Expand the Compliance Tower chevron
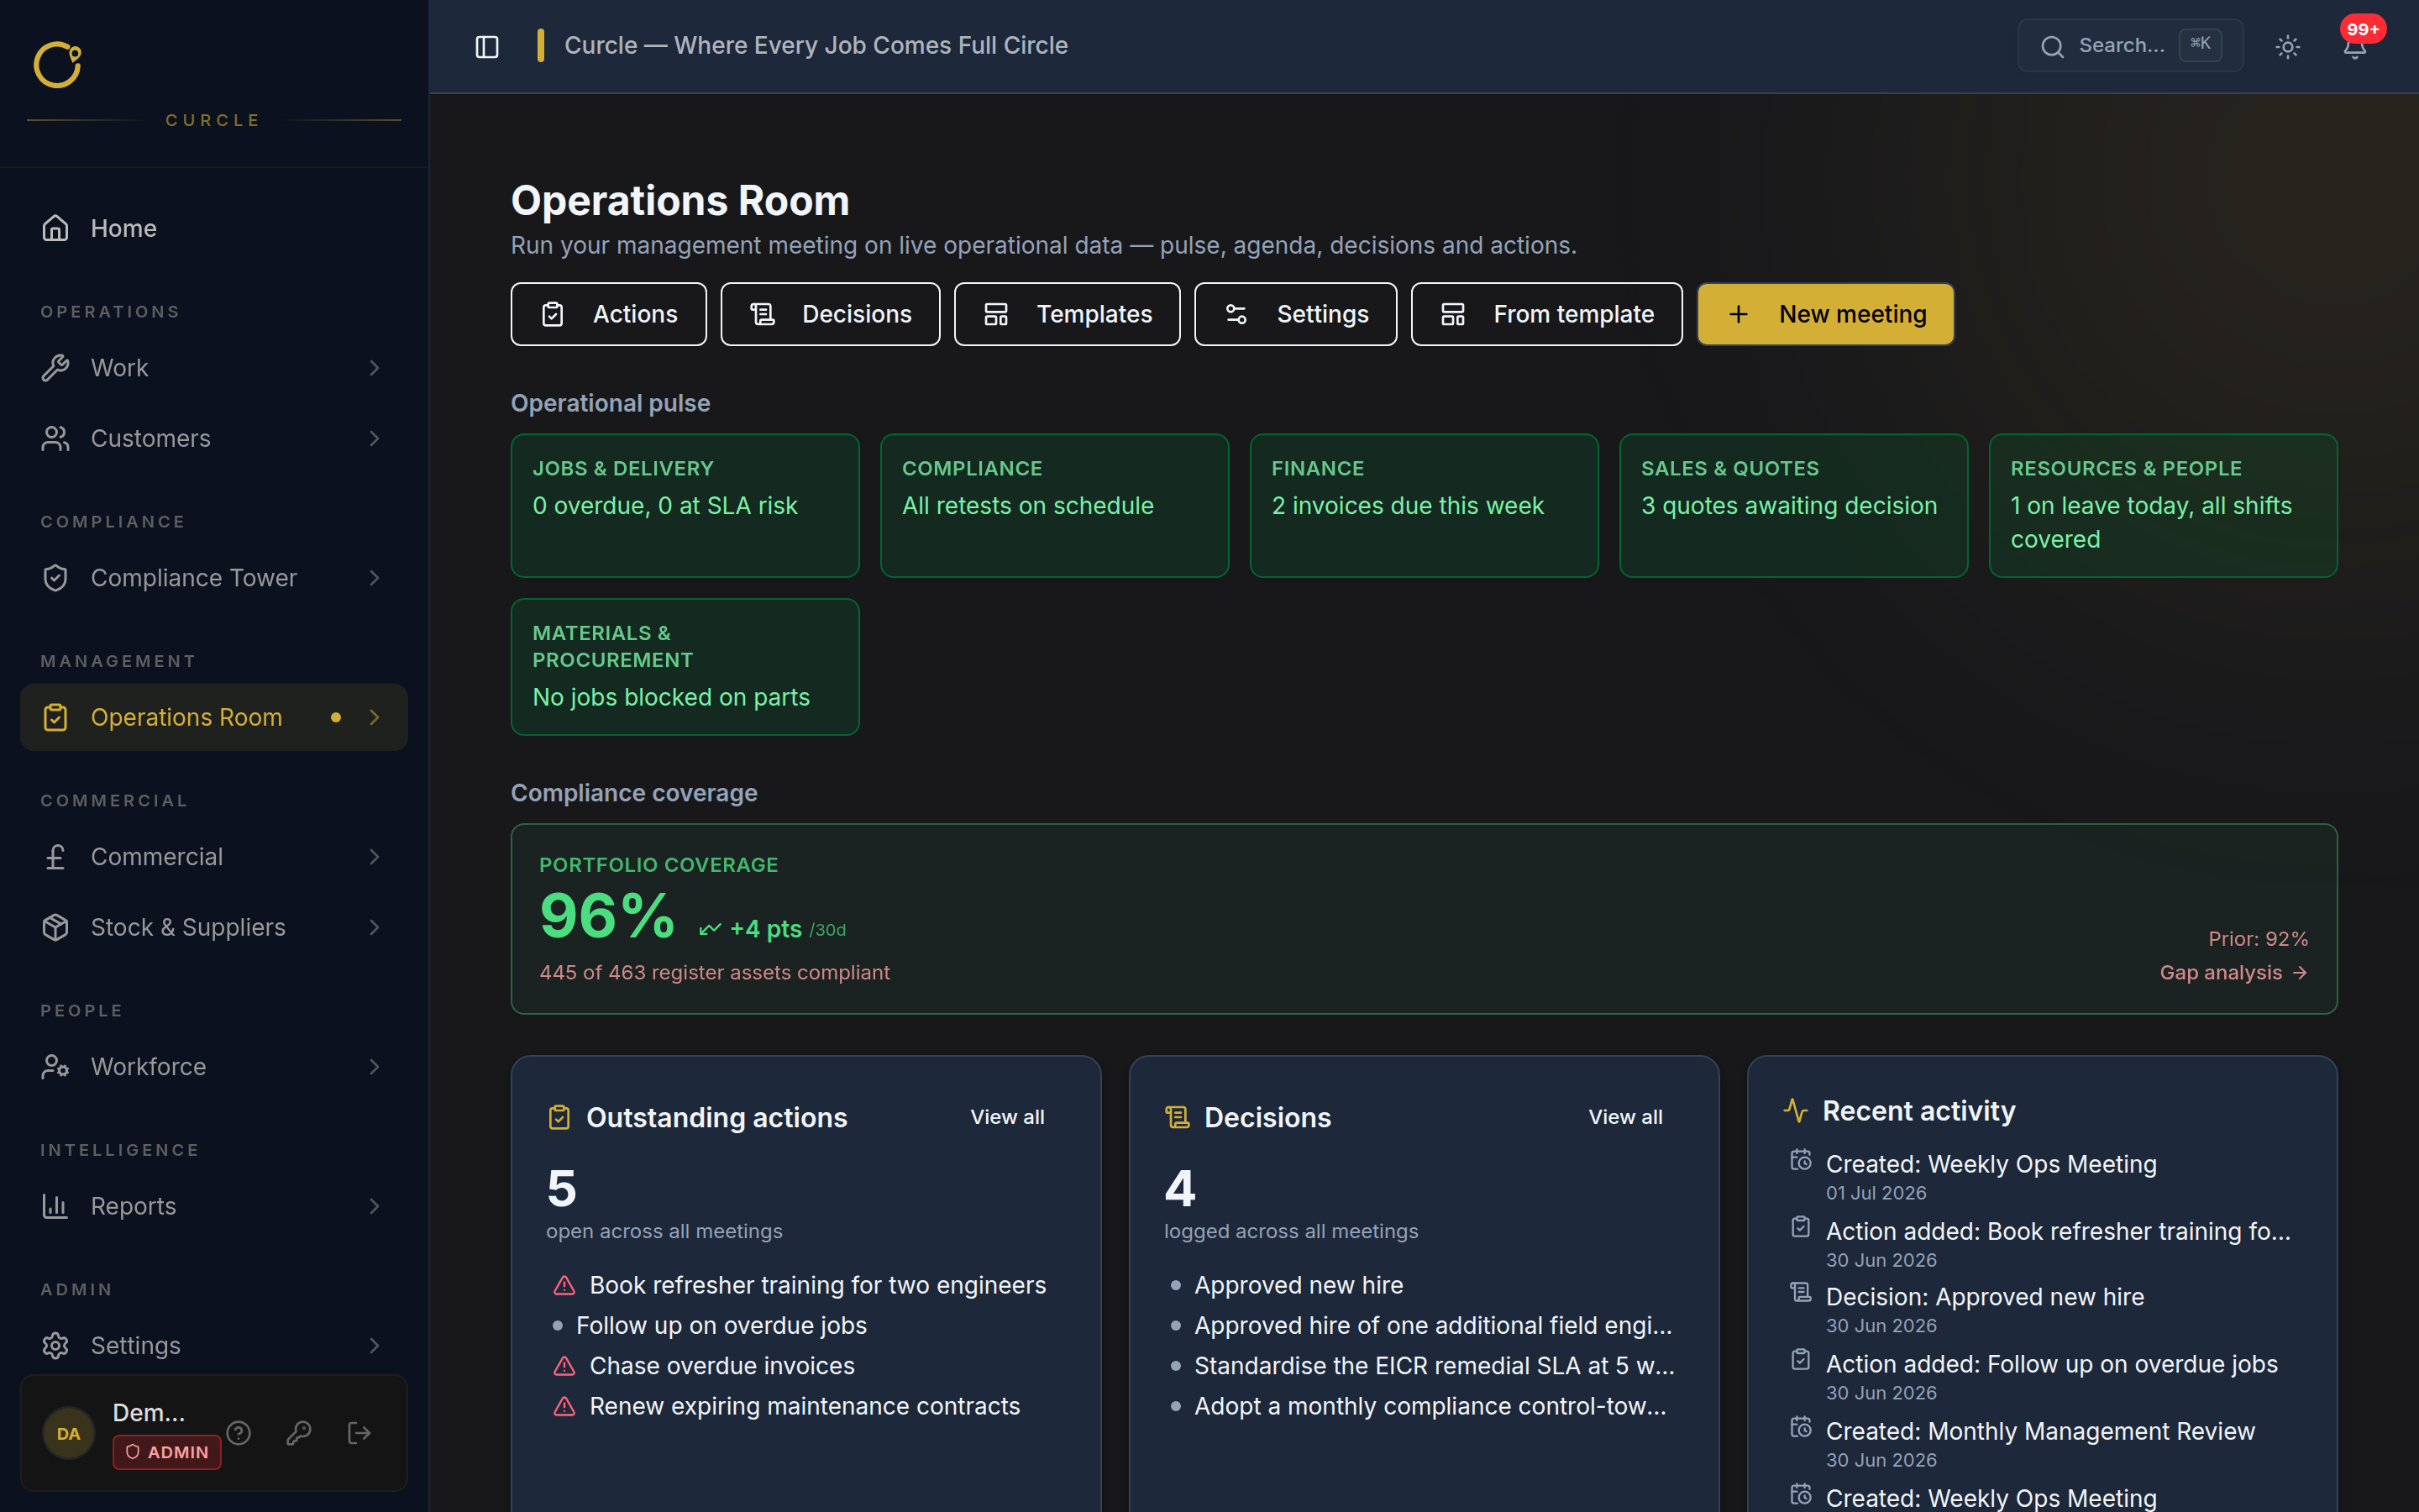Viewport: 2419px width, 1512px height. (x=375, y=578)
